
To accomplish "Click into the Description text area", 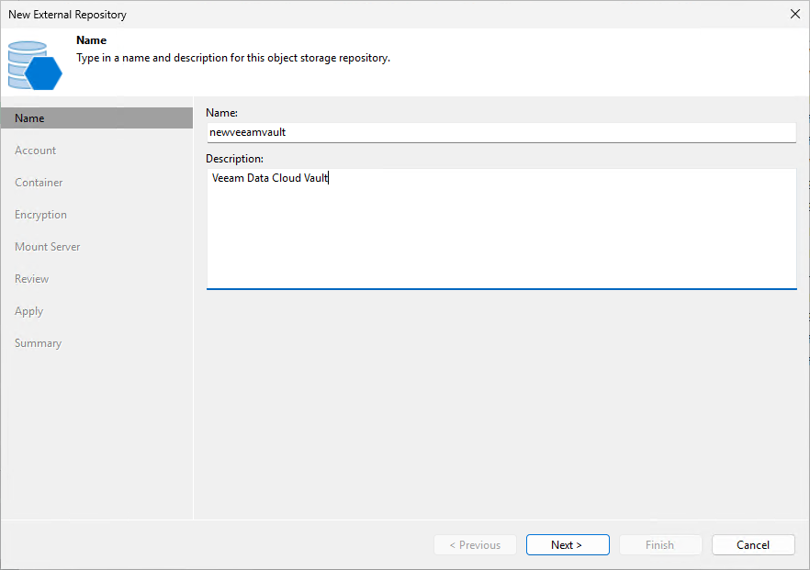I will (501, 229).
